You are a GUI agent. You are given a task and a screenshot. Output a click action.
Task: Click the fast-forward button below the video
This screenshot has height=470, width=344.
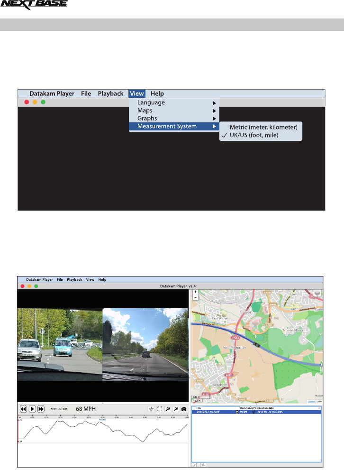pos(41,409)
